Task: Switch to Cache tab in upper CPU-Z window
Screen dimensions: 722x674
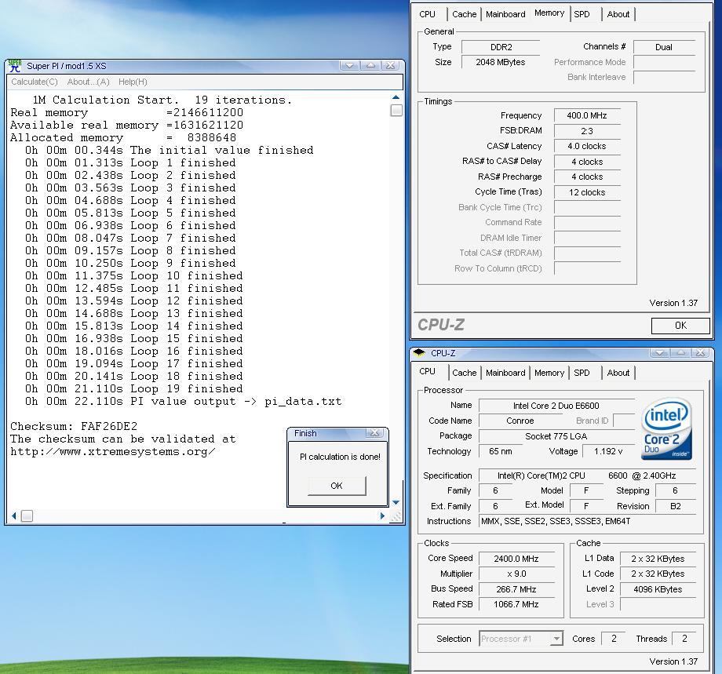Action: (464, 14)
